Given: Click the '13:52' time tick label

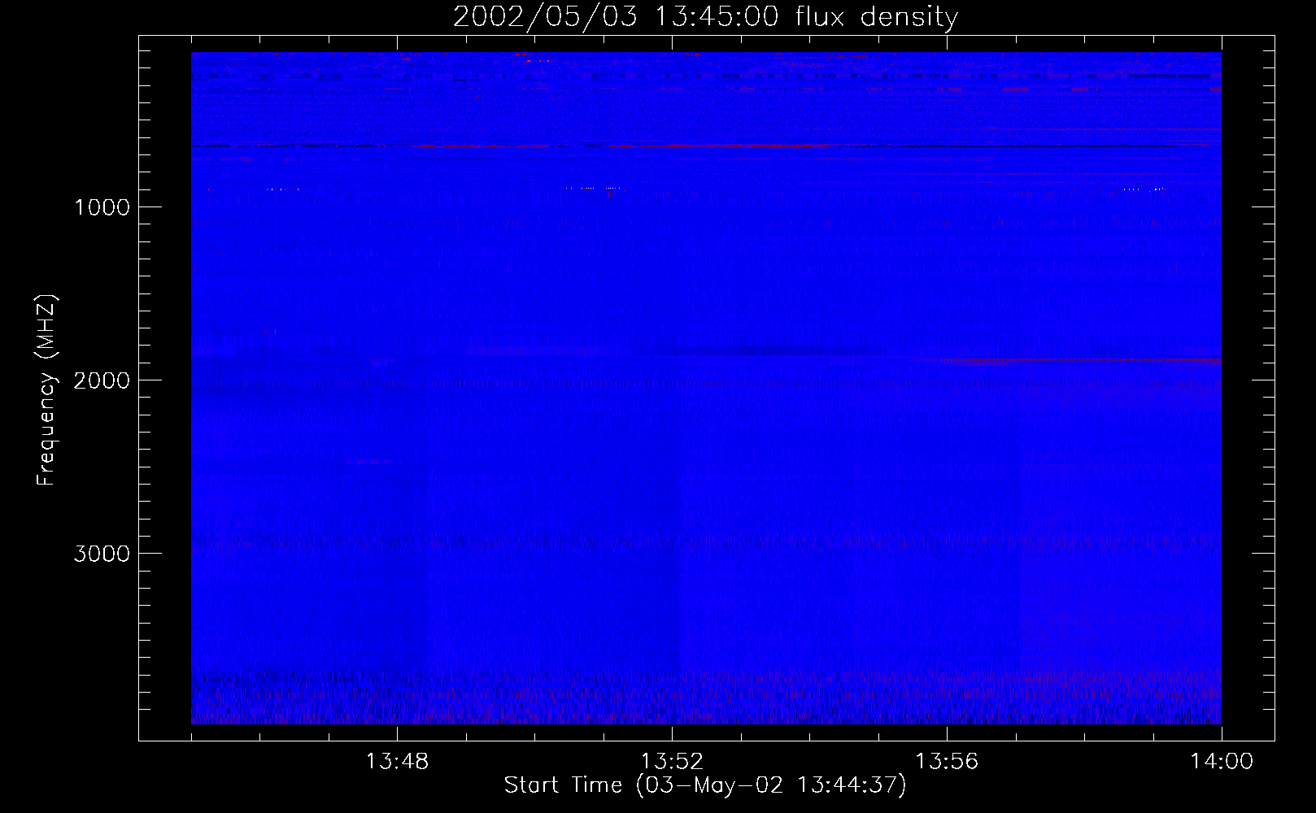Looking at the screenshot, I should (x=672, y=762).
